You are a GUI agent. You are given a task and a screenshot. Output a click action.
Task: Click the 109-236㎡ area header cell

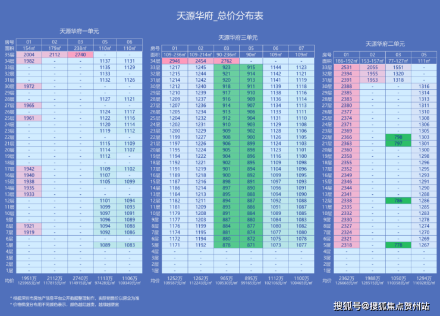click(x=175, y=55)
